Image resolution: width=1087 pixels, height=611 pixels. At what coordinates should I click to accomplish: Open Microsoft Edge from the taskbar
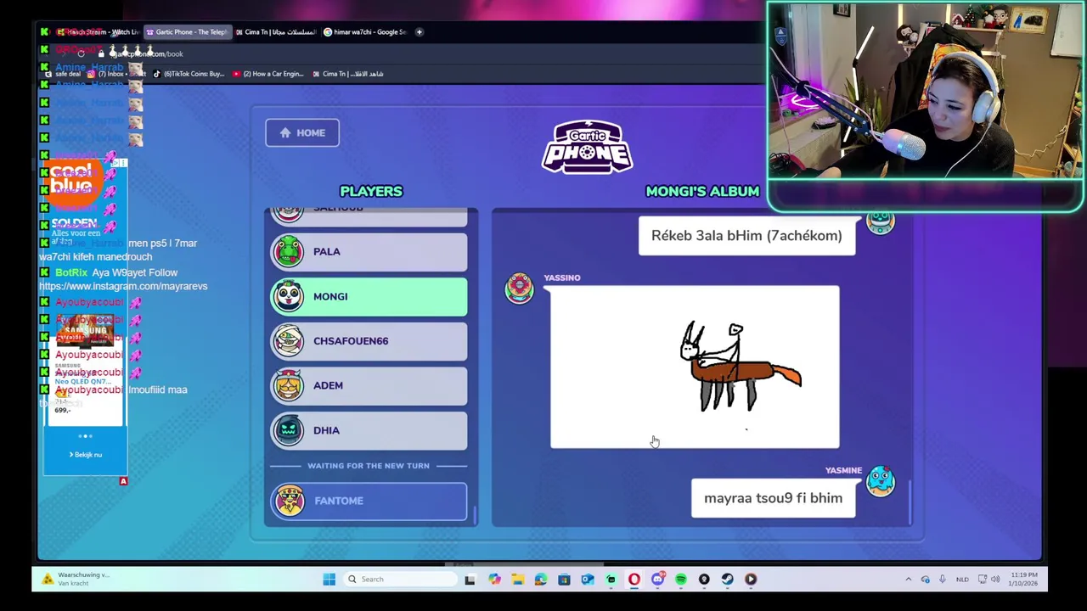click(541, 579)
